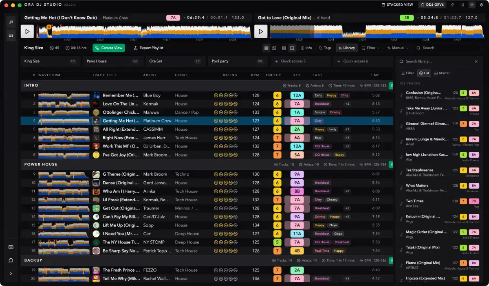Play the Got to Love deck
The width and height of the screenshot is (489, 286).
(x=261, y=31)
